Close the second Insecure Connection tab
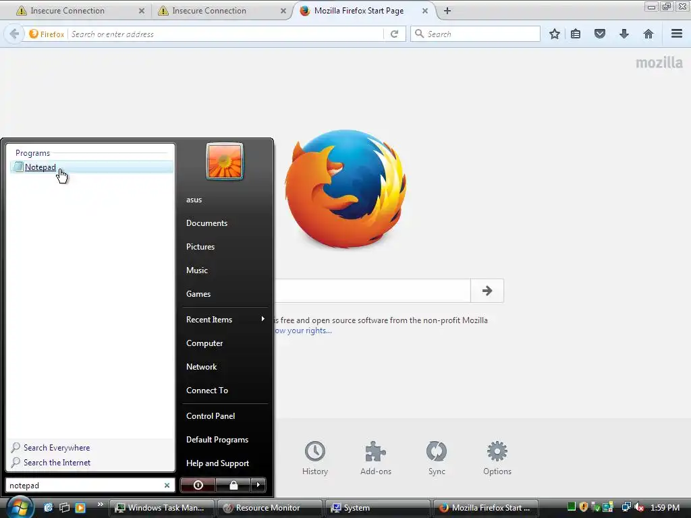Image resolution: width=691 pixels, height=518 pixels. click(283, 11)
